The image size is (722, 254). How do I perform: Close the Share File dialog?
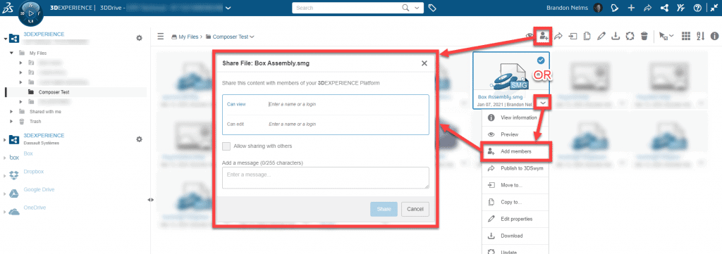424,63
